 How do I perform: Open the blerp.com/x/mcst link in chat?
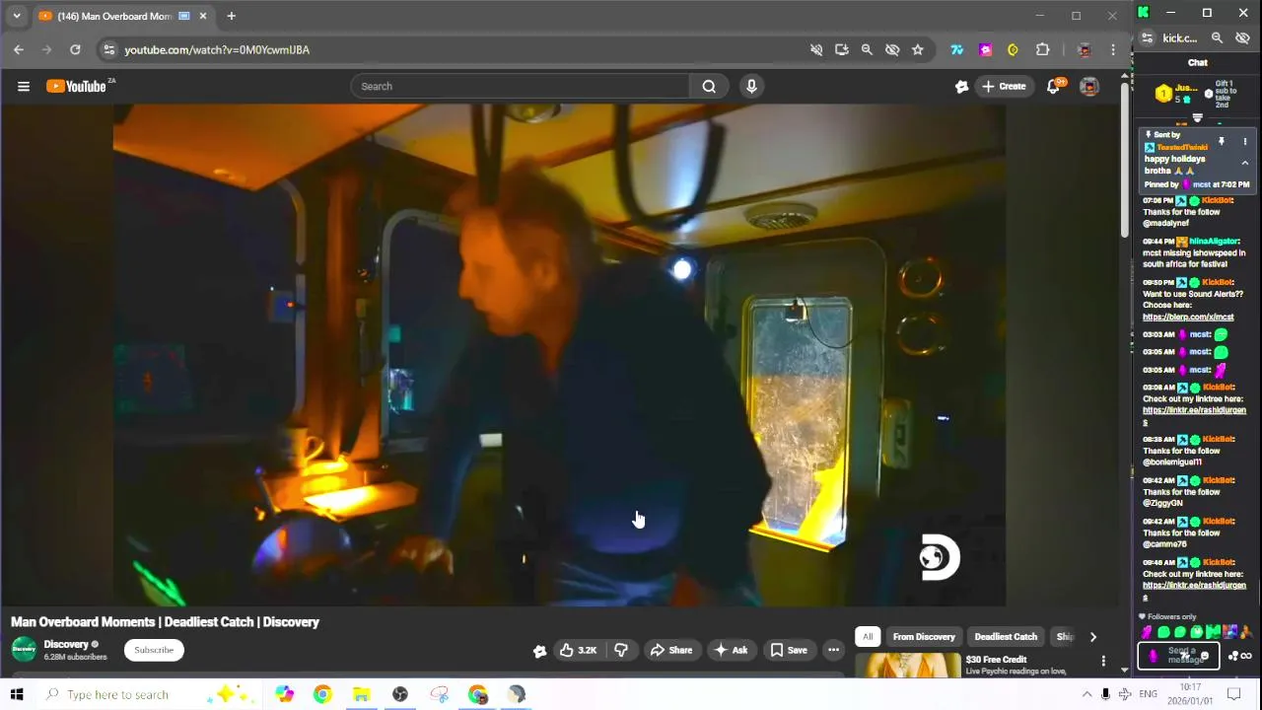1188,318
